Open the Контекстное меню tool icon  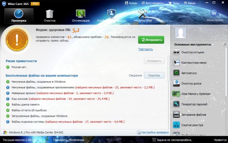point(176,63)
